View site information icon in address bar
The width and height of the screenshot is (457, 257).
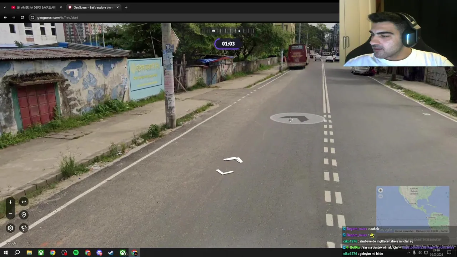(32, 17)
